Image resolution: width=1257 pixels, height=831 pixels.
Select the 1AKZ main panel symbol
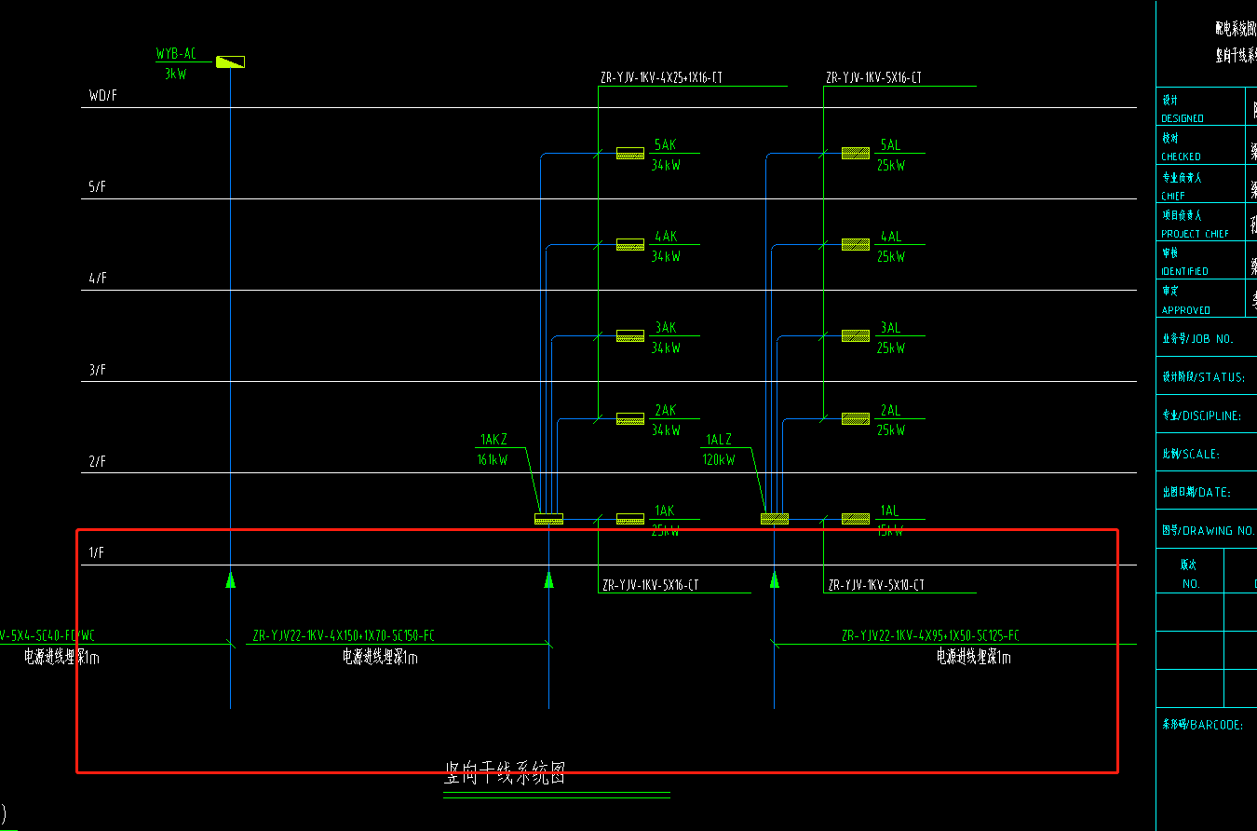coord(549,519)
